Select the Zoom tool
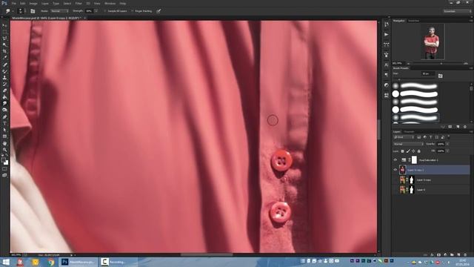 4,150
